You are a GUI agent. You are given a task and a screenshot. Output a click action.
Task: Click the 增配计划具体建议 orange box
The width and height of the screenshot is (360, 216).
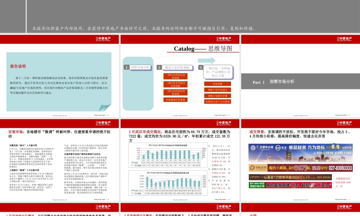(217, 90)
